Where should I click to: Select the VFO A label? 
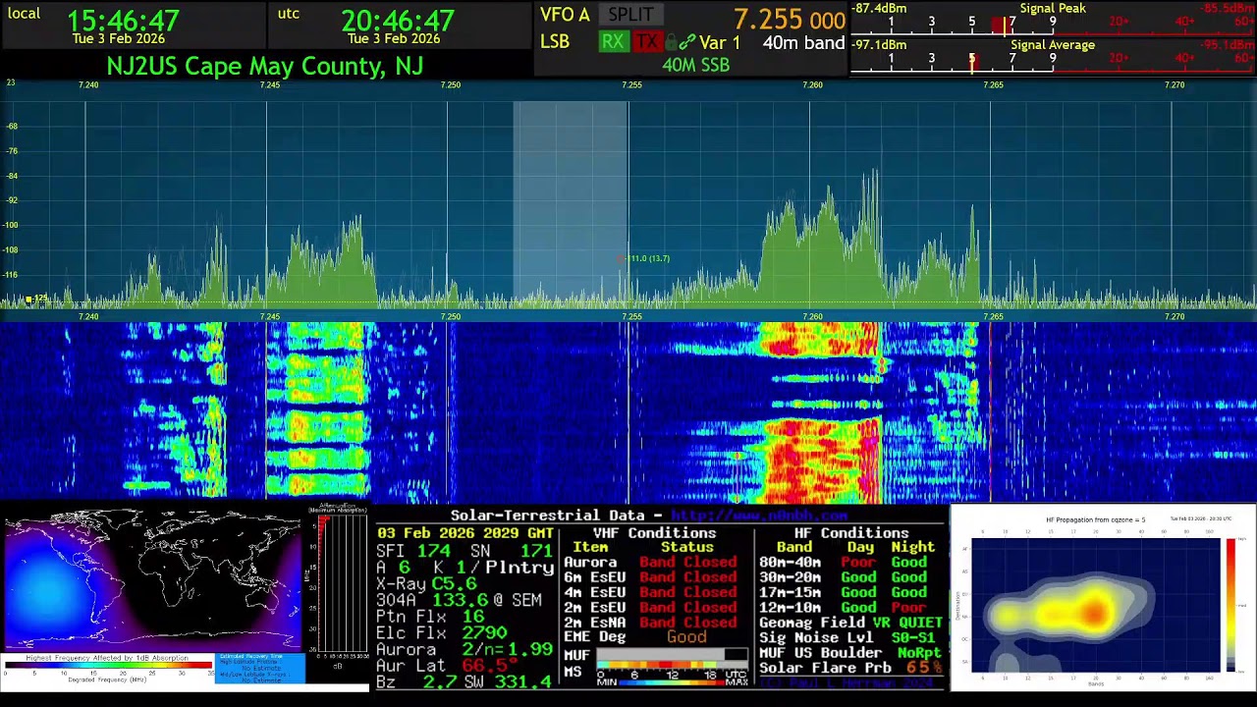(x=565, y=15)
